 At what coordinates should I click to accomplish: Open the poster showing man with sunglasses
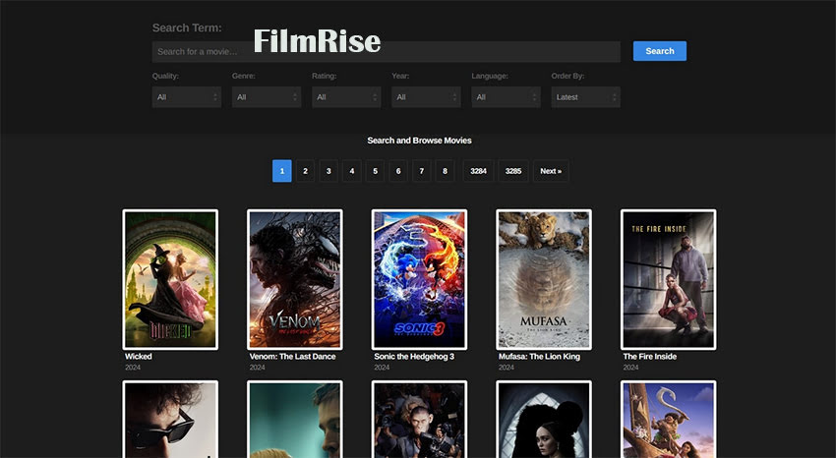tap(170, 419)
